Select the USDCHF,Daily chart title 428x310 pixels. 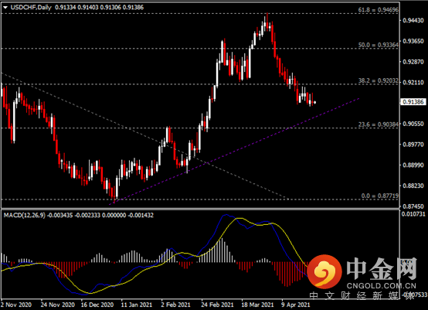click(31, 8)
